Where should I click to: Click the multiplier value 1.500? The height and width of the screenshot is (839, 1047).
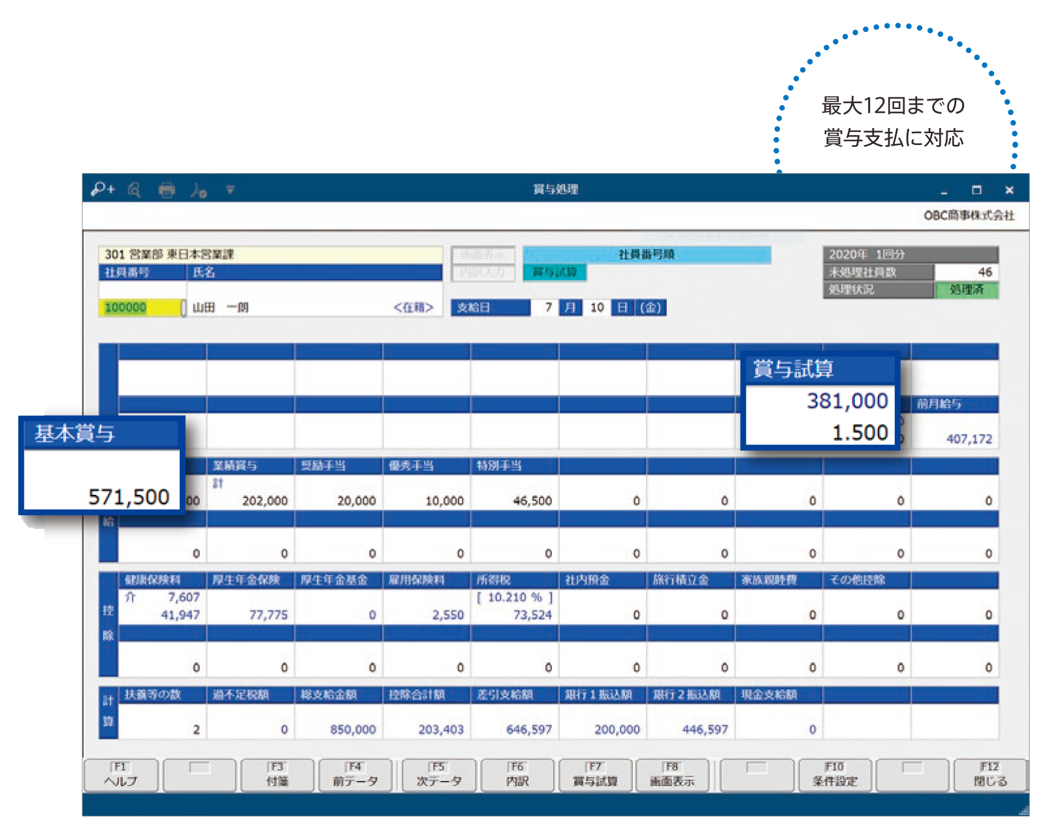click(x=860, y=432)
